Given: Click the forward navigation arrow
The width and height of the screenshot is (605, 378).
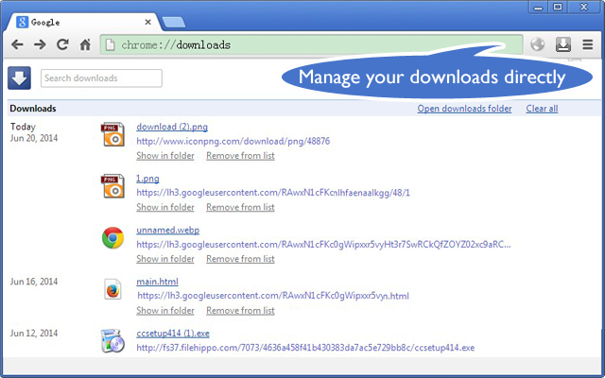Looking at the screenshot, I should tap(40, 44).
